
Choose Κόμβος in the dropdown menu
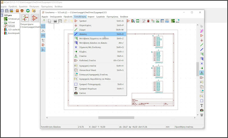click(x=100, y=52)
